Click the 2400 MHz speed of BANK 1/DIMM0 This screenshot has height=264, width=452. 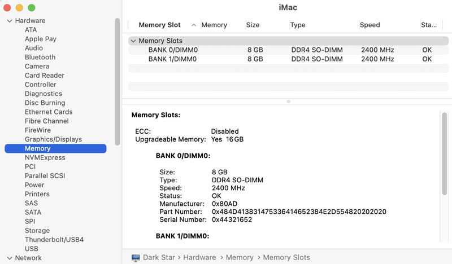(x=377, y=59)
